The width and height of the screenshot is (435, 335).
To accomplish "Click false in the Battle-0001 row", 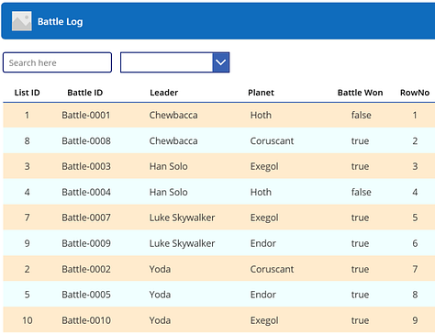I will tap(362, 115).
